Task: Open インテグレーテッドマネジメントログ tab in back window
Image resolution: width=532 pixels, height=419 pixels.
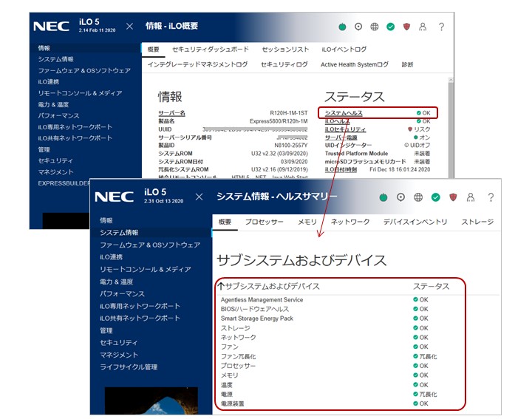Action: [x=197, y=64]
